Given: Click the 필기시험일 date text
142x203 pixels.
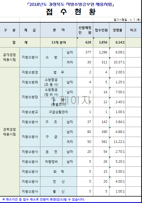Looking at the screenshot, I should [127, 20].
